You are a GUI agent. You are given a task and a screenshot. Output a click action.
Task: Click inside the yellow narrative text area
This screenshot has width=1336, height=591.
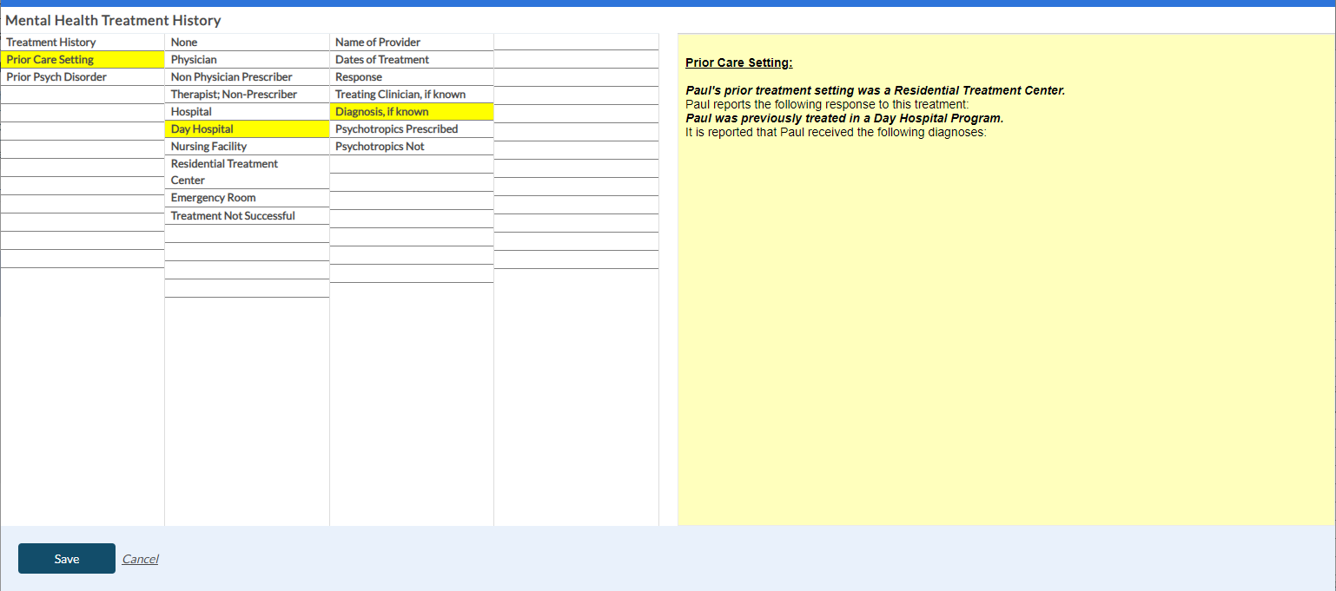coord(1006,330)
